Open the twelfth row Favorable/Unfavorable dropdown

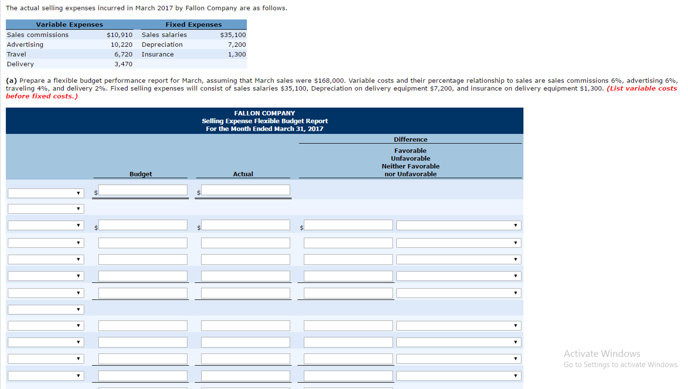point(459,376)
